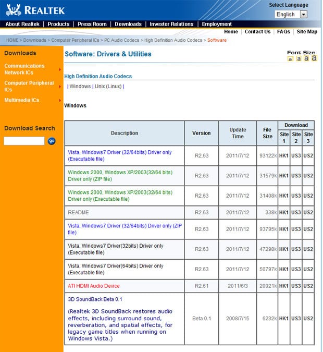Viewport: 323px width, 352px height.
Task: Download 31579k ZIP driver from US3
Action: click(296, 176)
